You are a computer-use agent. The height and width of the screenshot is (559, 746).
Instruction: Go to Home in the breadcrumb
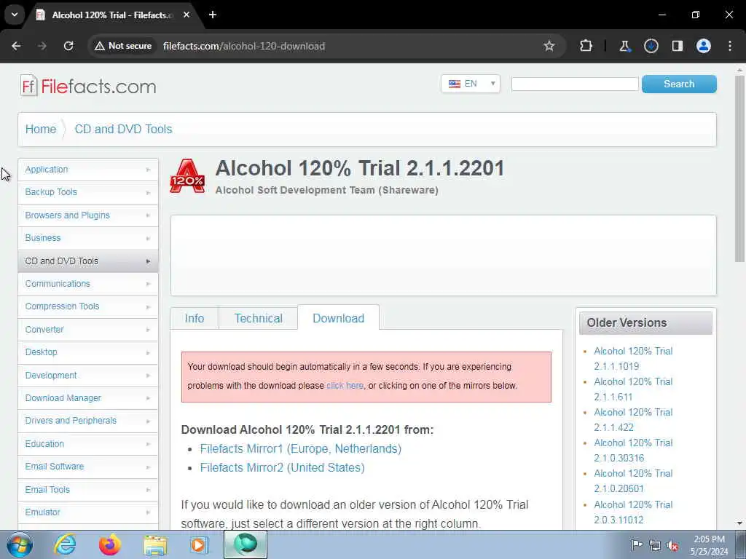pyautogui.click(x=41, y=130)
